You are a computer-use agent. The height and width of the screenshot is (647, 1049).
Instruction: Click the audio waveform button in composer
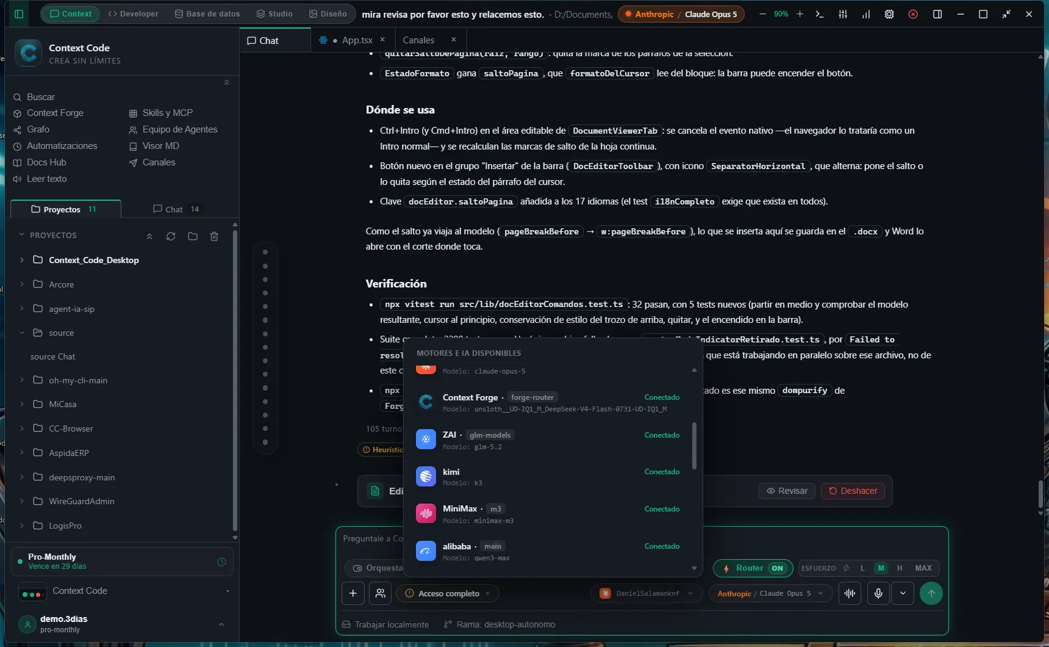coord(850,593)
